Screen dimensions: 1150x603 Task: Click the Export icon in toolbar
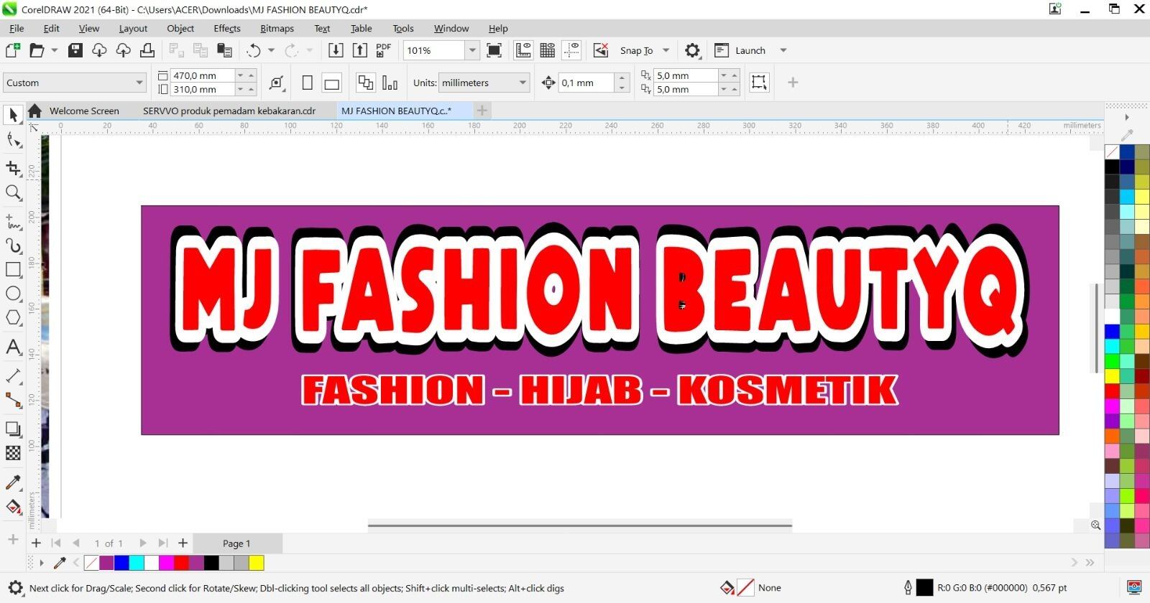[x=359, y=50]
